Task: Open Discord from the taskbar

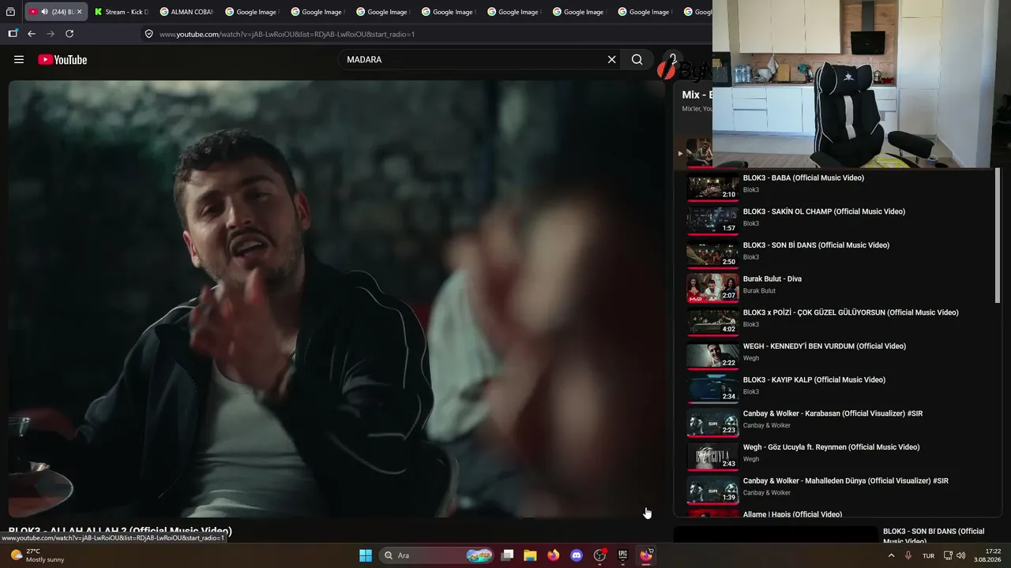Action: coord(577,555)
